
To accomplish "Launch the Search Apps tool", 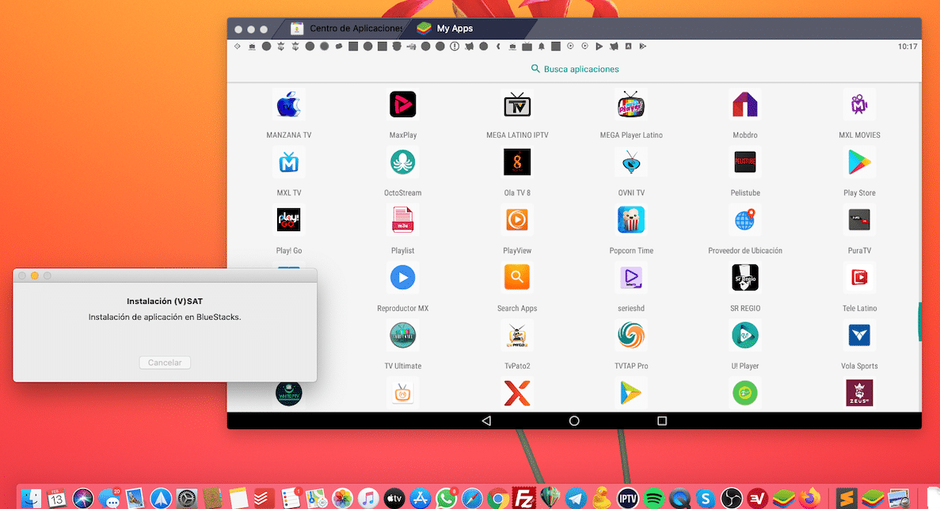I will coord(516,277).
